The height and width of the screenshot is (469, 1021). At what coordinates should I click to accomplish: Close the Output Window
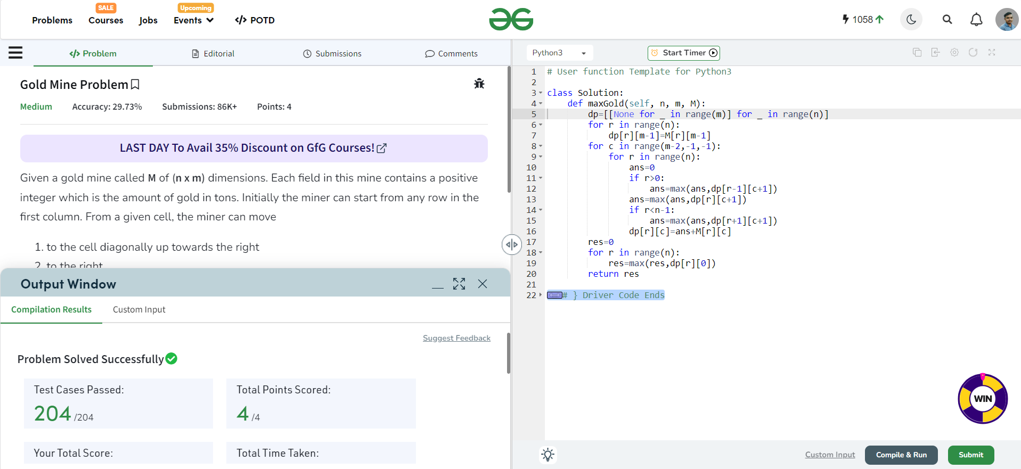point(483,284)
